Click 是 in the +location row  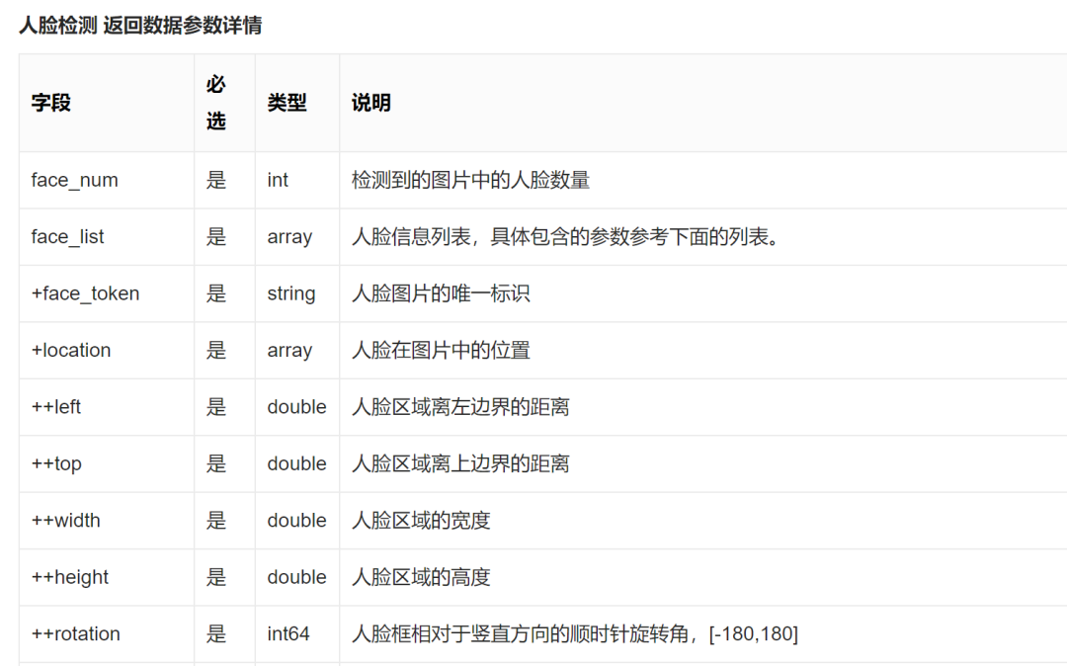pos(215,351)
